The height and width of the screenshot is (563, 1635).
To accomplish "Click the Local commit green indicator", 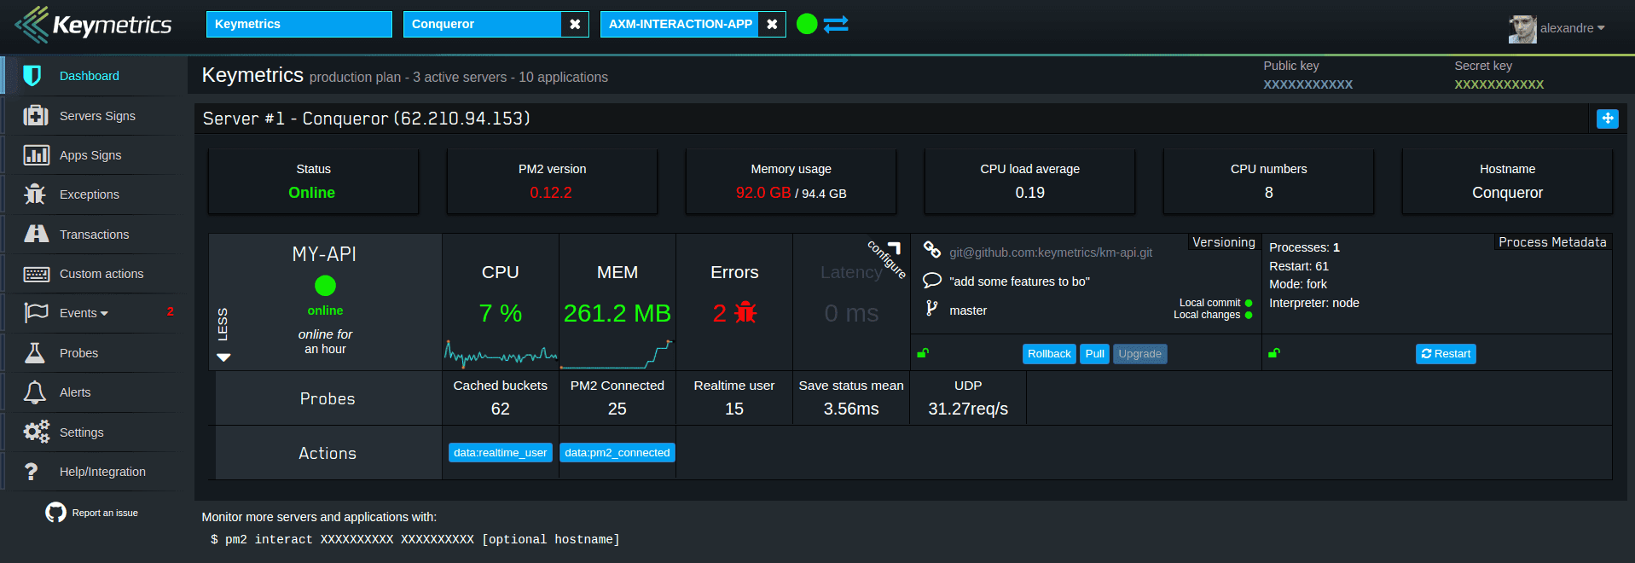I will [1249, 303].
